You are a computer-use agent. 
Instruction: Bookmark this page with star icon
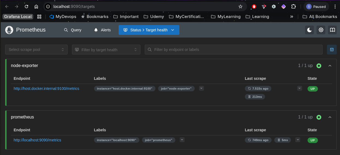tap(240, 7)
